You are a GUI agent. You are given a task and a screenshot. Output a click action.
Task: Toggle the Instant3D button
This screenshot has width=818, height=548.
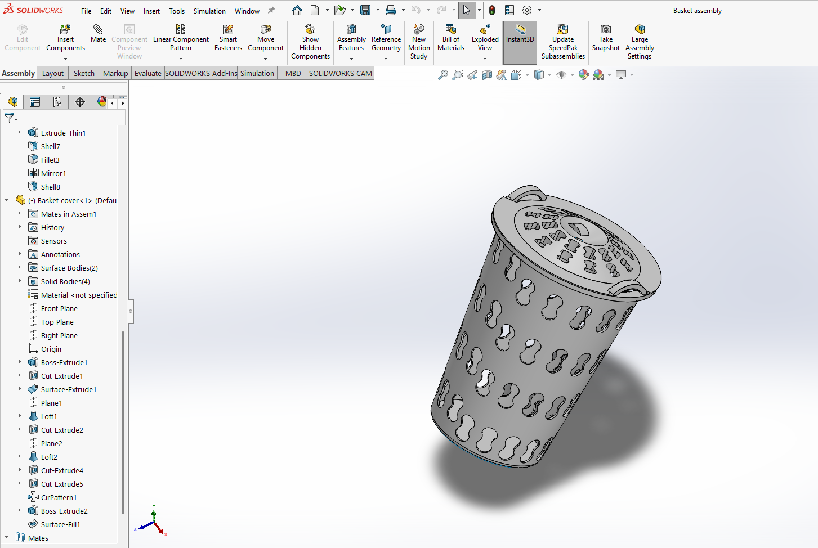[520, 42]
